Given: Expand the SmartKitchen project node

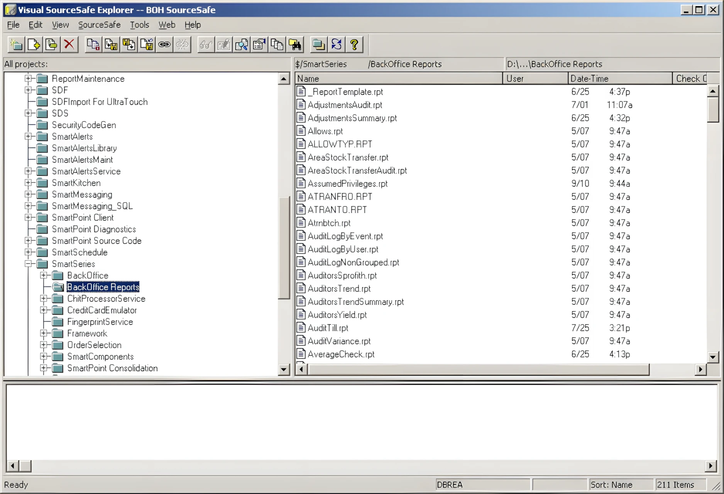Looking at the screenshot, I should [x=28, y=183].
